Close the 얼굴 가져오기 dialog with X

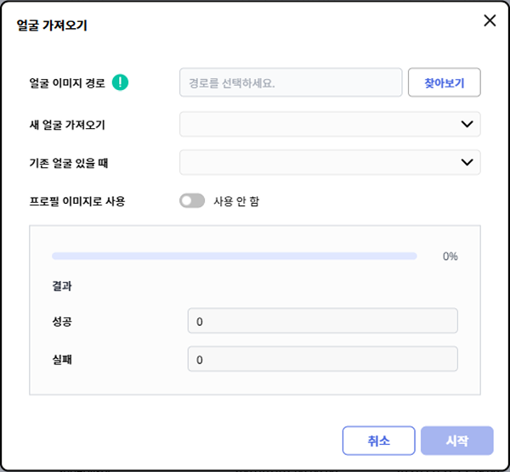tap(490, 21)
